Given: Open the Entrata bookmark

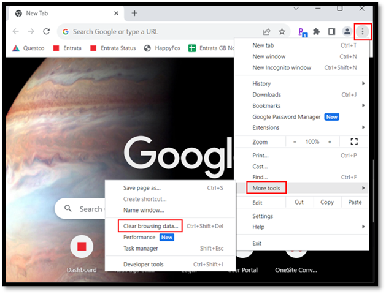Looking at the screenshot, I should (68, 48).
